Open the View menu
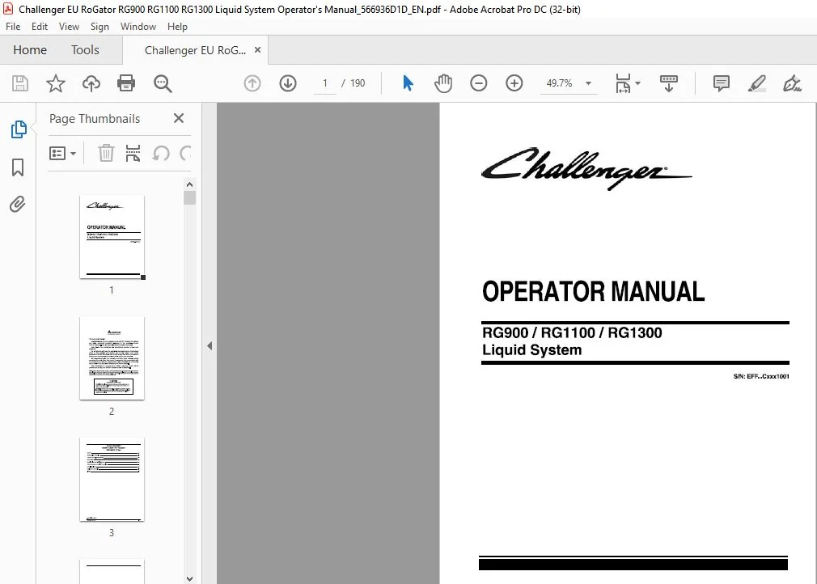The width and height of the screenshot is (817, 584). coord(69,27)
